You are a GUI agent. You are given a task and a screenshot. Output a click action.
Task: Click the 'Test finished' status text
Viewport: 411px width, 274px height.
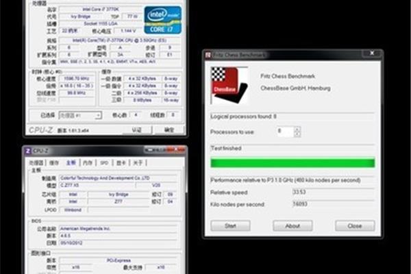point(226,148)
